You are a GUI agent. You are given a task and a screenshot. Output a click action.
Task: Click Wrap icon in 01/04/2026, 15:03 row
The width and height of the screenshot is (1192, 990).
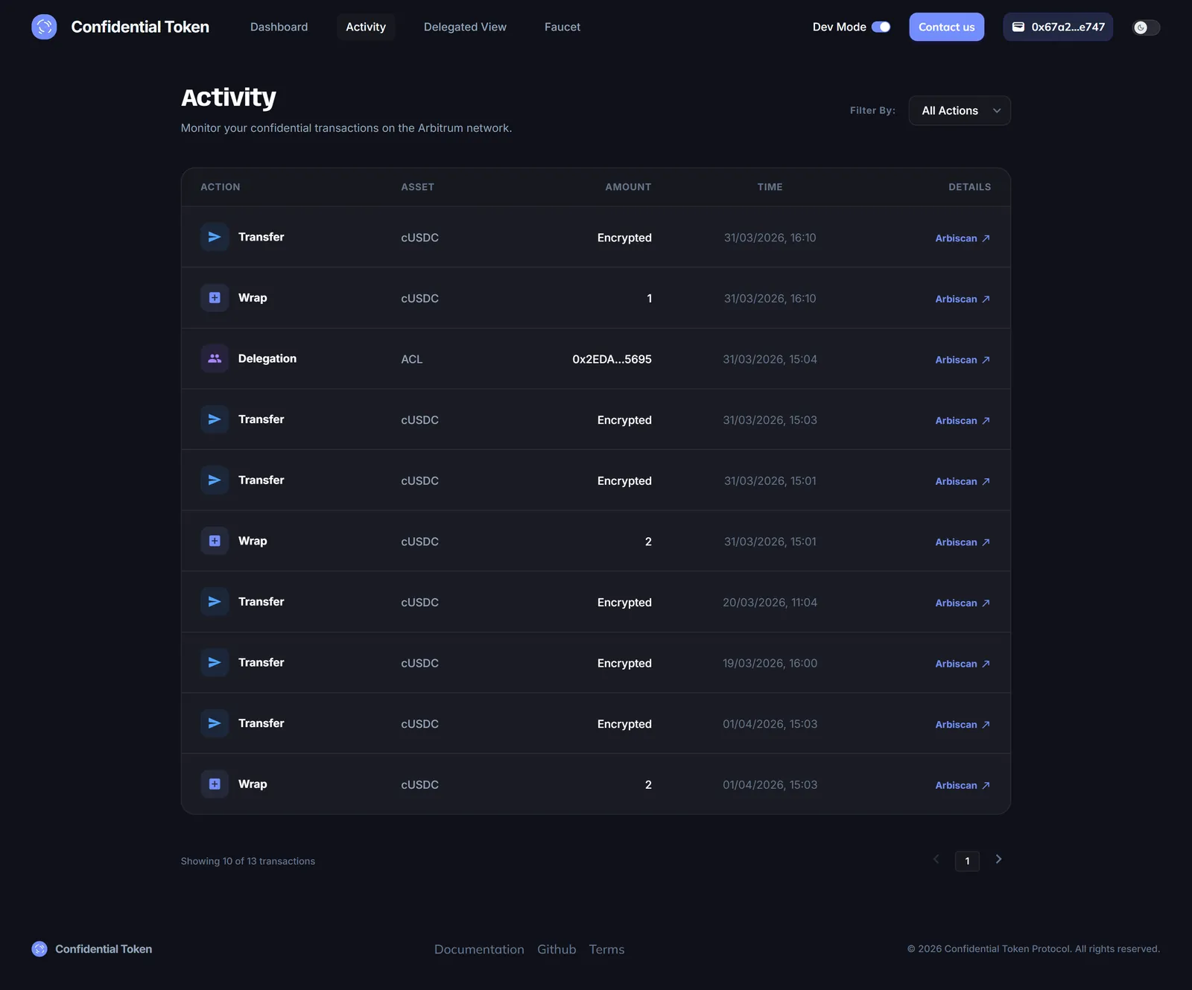pos(215,784)
